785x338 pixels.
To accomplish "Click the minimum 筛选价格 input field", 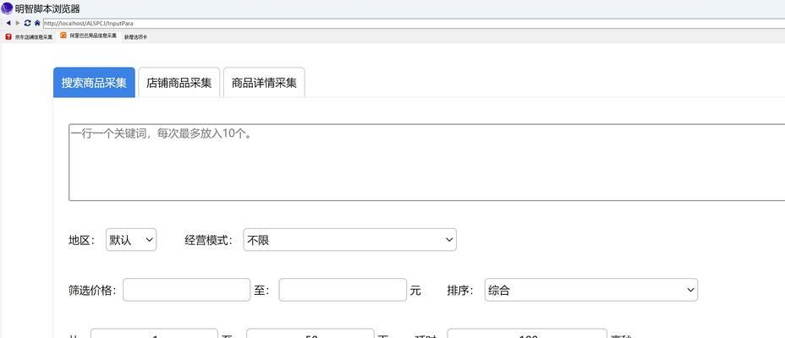I will coord(186,290).
